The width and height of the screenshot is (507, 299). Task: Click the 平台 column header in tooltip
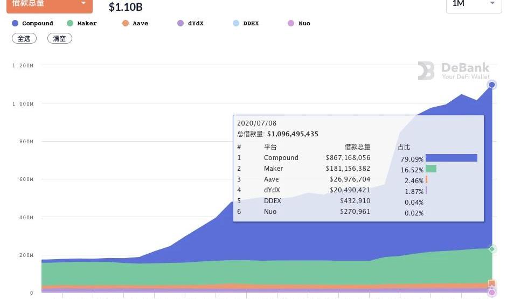click(270, 147)
